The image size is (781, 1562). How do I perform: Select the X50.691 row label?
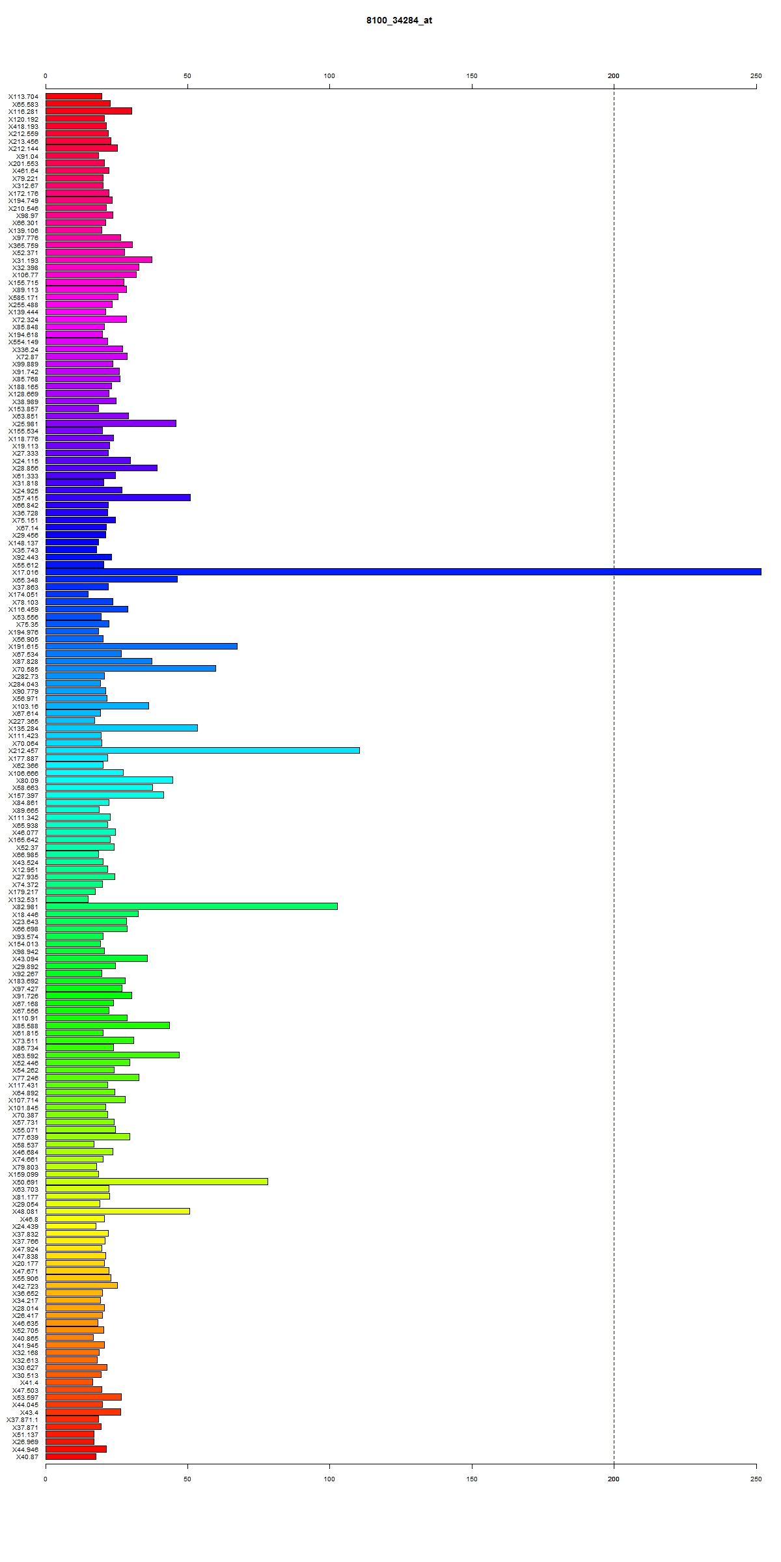coord(25,1183)
